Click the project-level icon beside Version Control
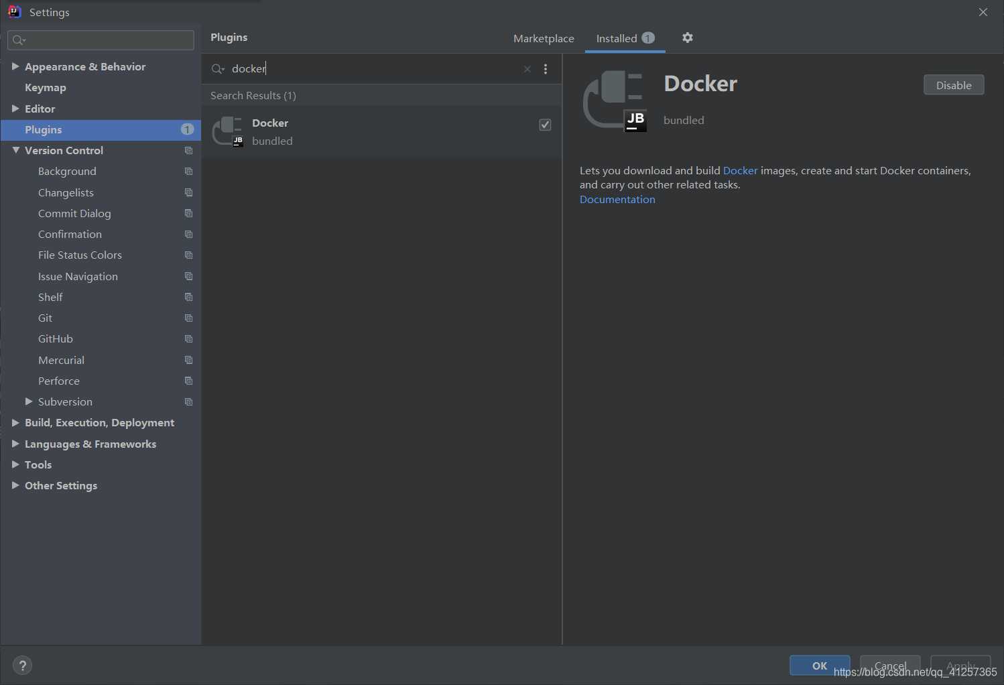The width and height of the screenshot is (1004, 685). pos(188,151)
